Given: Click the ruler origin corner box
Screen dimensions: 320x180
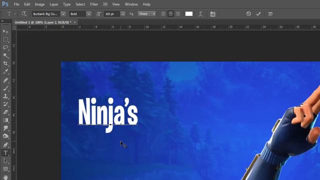Looking at the screenshot, I should (x=14, y=27).
